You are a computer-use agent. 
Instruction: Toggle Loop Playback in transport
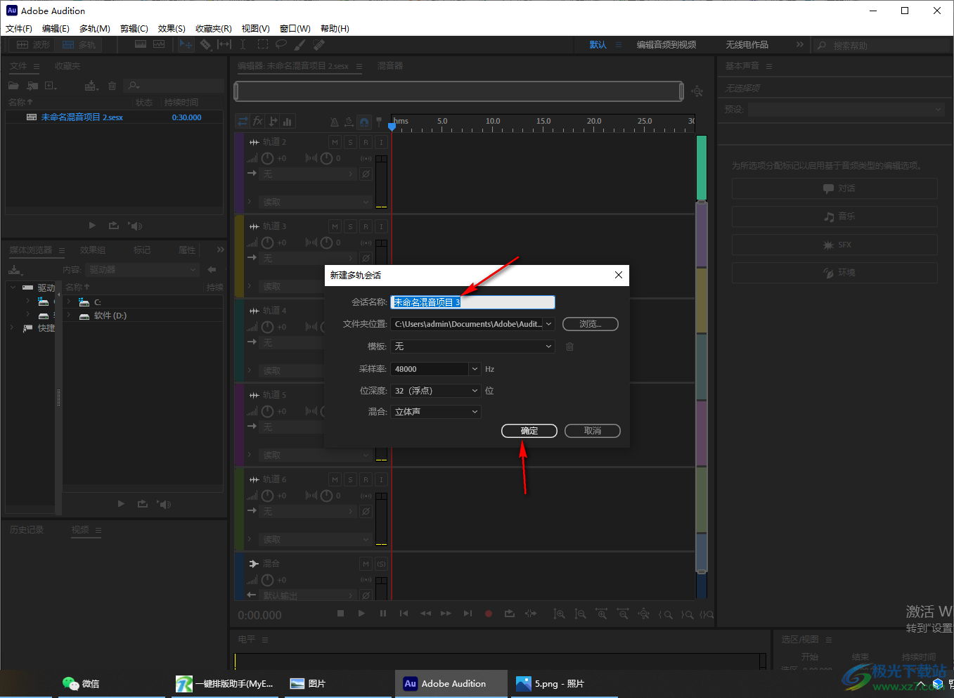click(x=510, y=614)
